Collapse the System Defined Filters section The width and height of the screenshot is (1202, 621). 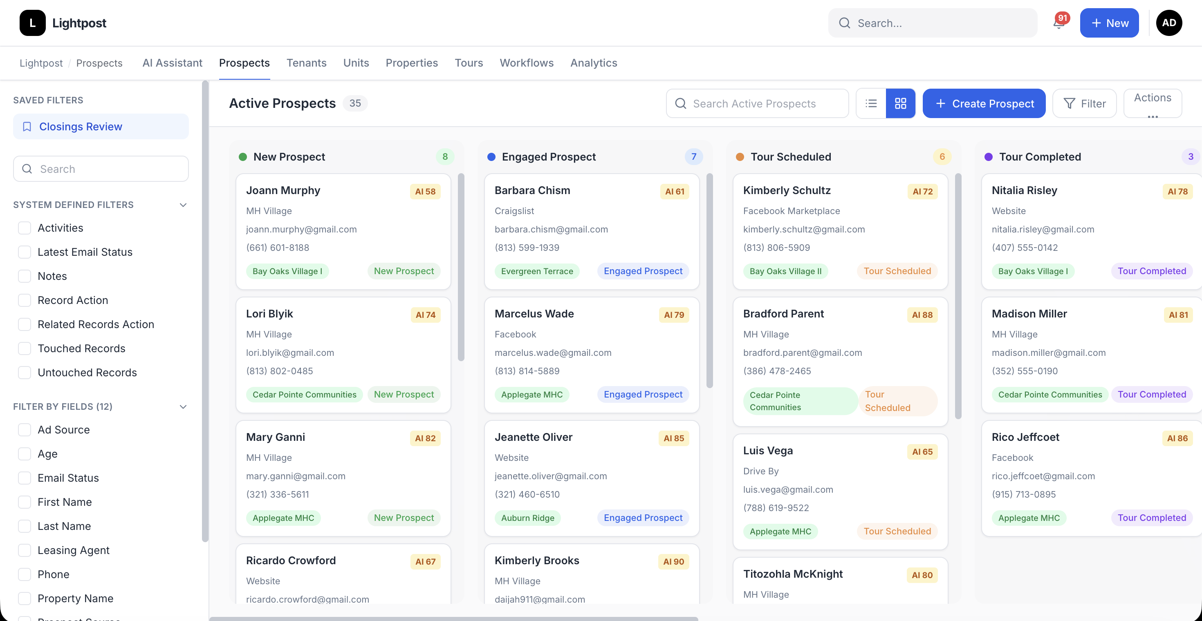pyautogui.click(x=183, y=205)
